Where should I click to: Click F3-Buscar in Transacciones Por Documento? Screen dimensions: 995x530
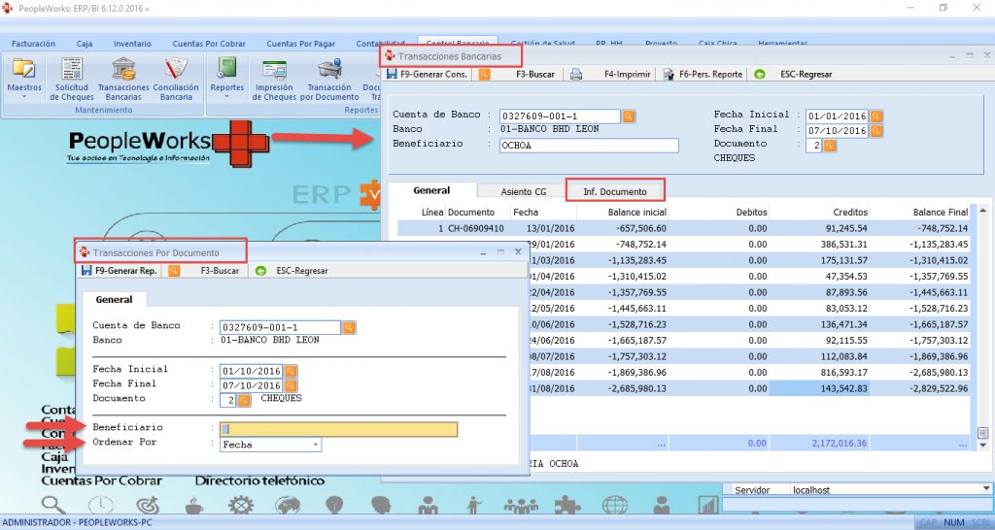220,271
